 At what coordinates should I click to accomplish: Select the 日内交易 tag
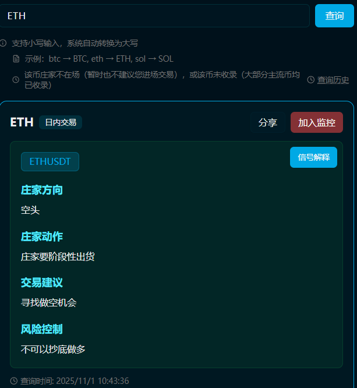coord(61,122)
